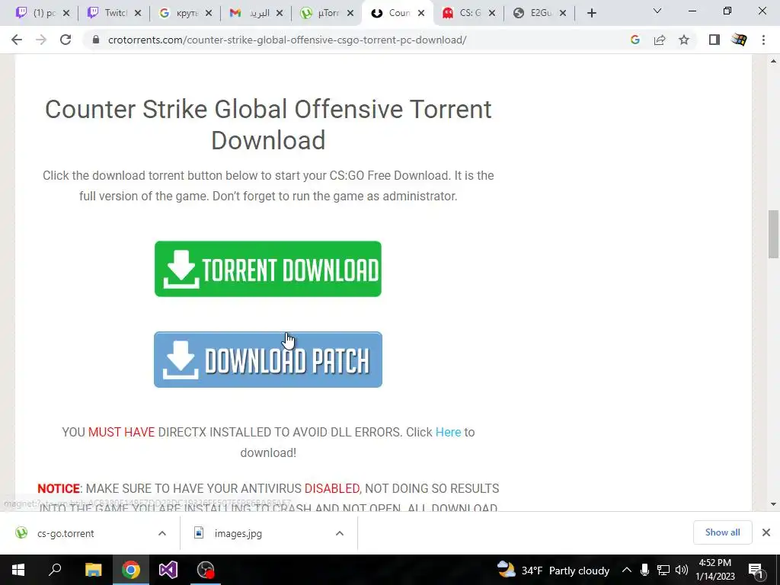780x585 pixels.
Task: Open the tab search dropdown arrow
Action: coord(657,11)
